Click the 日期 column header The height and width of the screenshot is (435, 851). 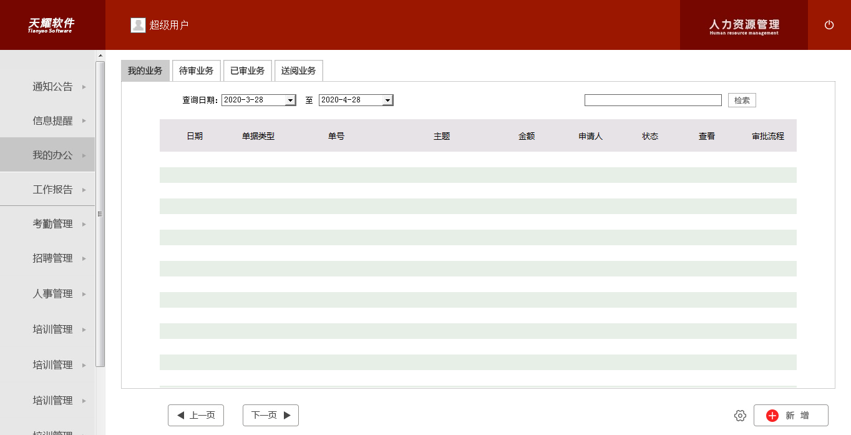[x=195, y=136]
